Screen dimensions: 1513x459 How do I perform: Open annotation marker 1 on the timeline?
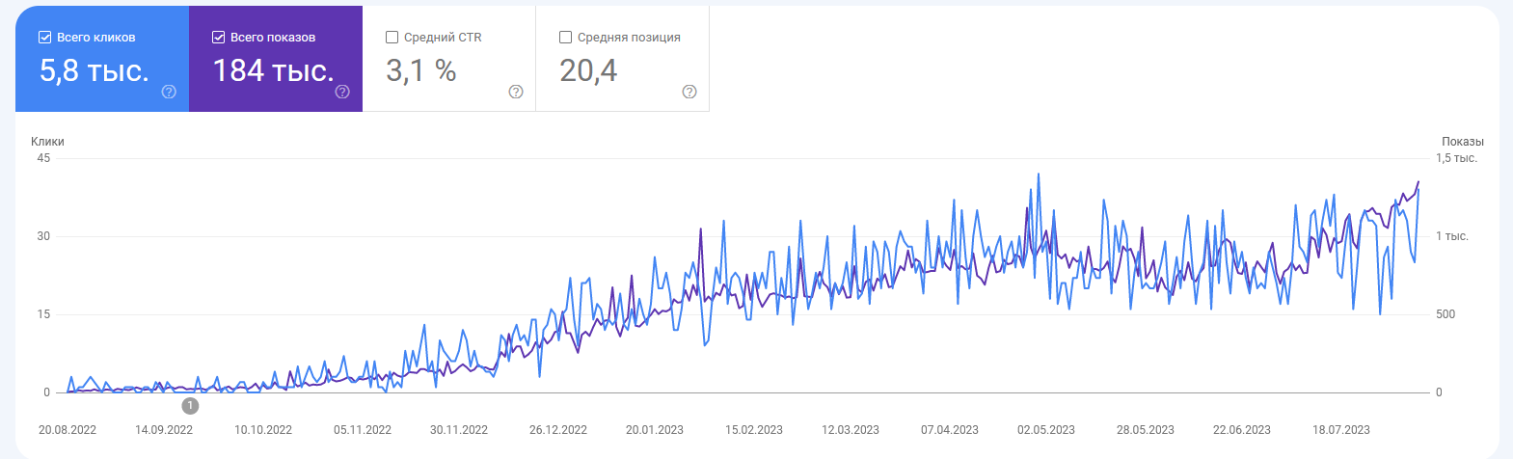[x=190, y=406]
